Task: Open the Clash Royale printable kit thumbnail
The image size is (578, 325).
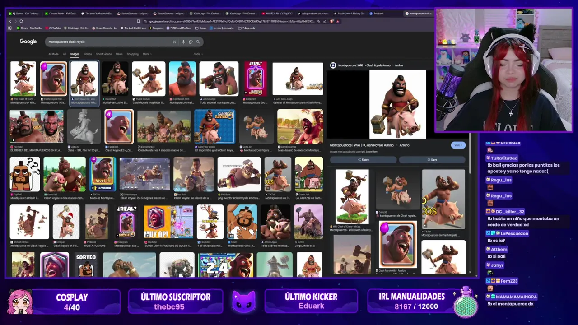Action: 214,126
